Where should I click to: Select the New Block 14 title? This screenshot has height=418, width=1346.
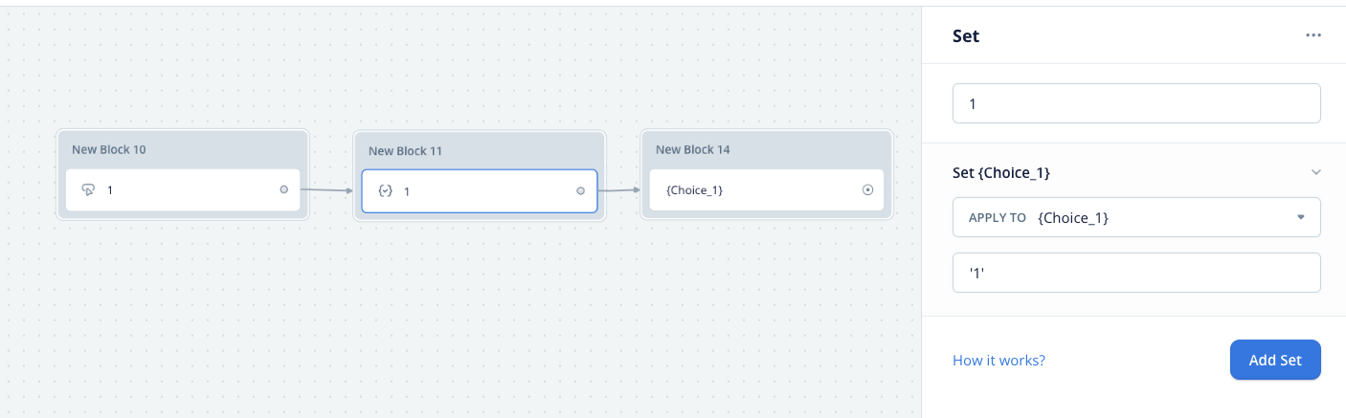(x=692, y=149)
